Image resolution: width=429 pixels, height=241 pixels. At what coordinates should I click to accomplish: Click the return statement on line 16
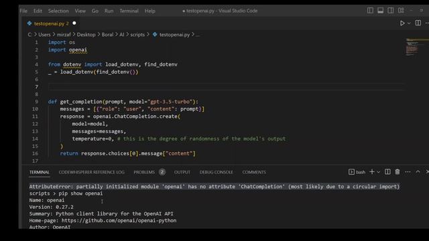[x=128, y=153]
